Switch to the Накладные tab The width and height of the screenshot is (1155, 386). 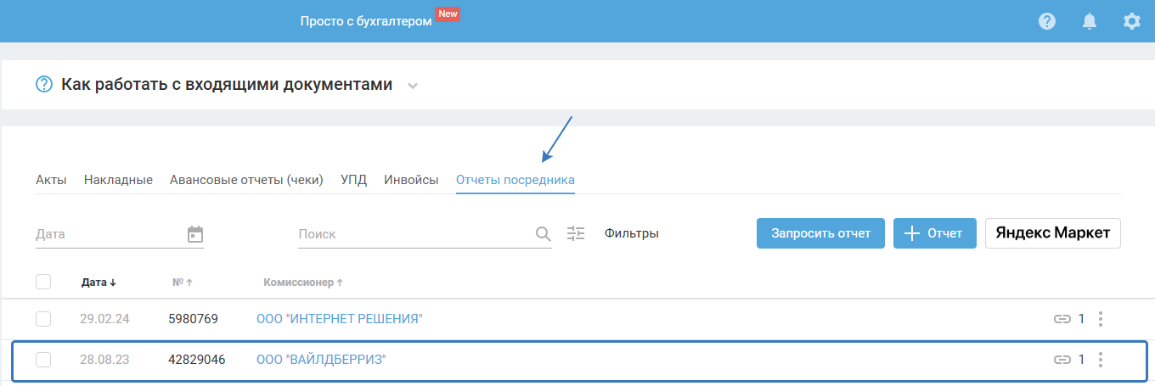[118, 180]
